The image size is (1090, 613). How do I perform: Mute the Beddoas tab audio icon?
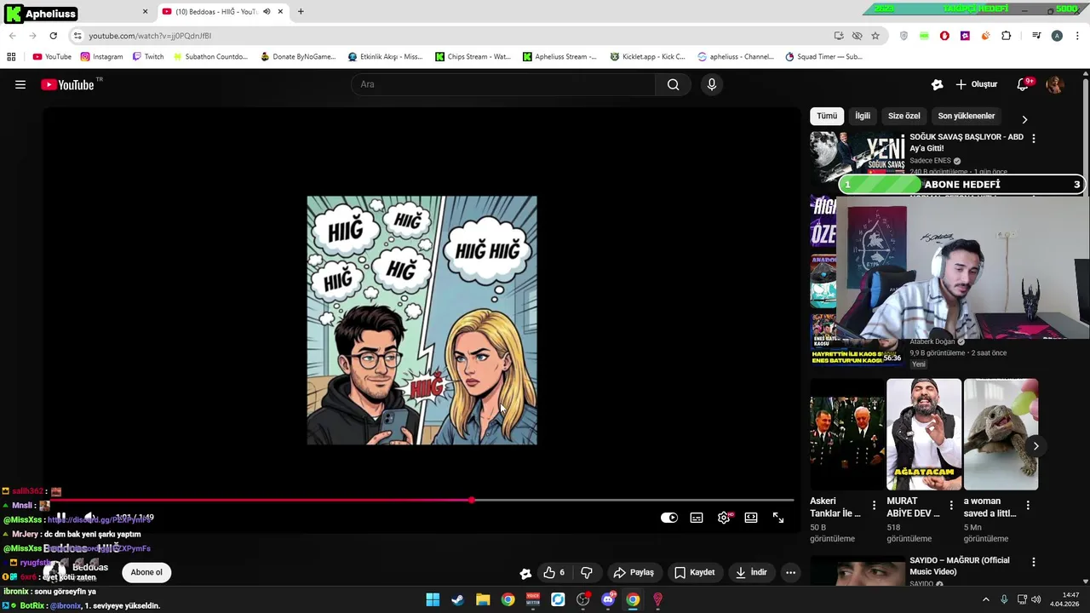click(x=267, y=11)
